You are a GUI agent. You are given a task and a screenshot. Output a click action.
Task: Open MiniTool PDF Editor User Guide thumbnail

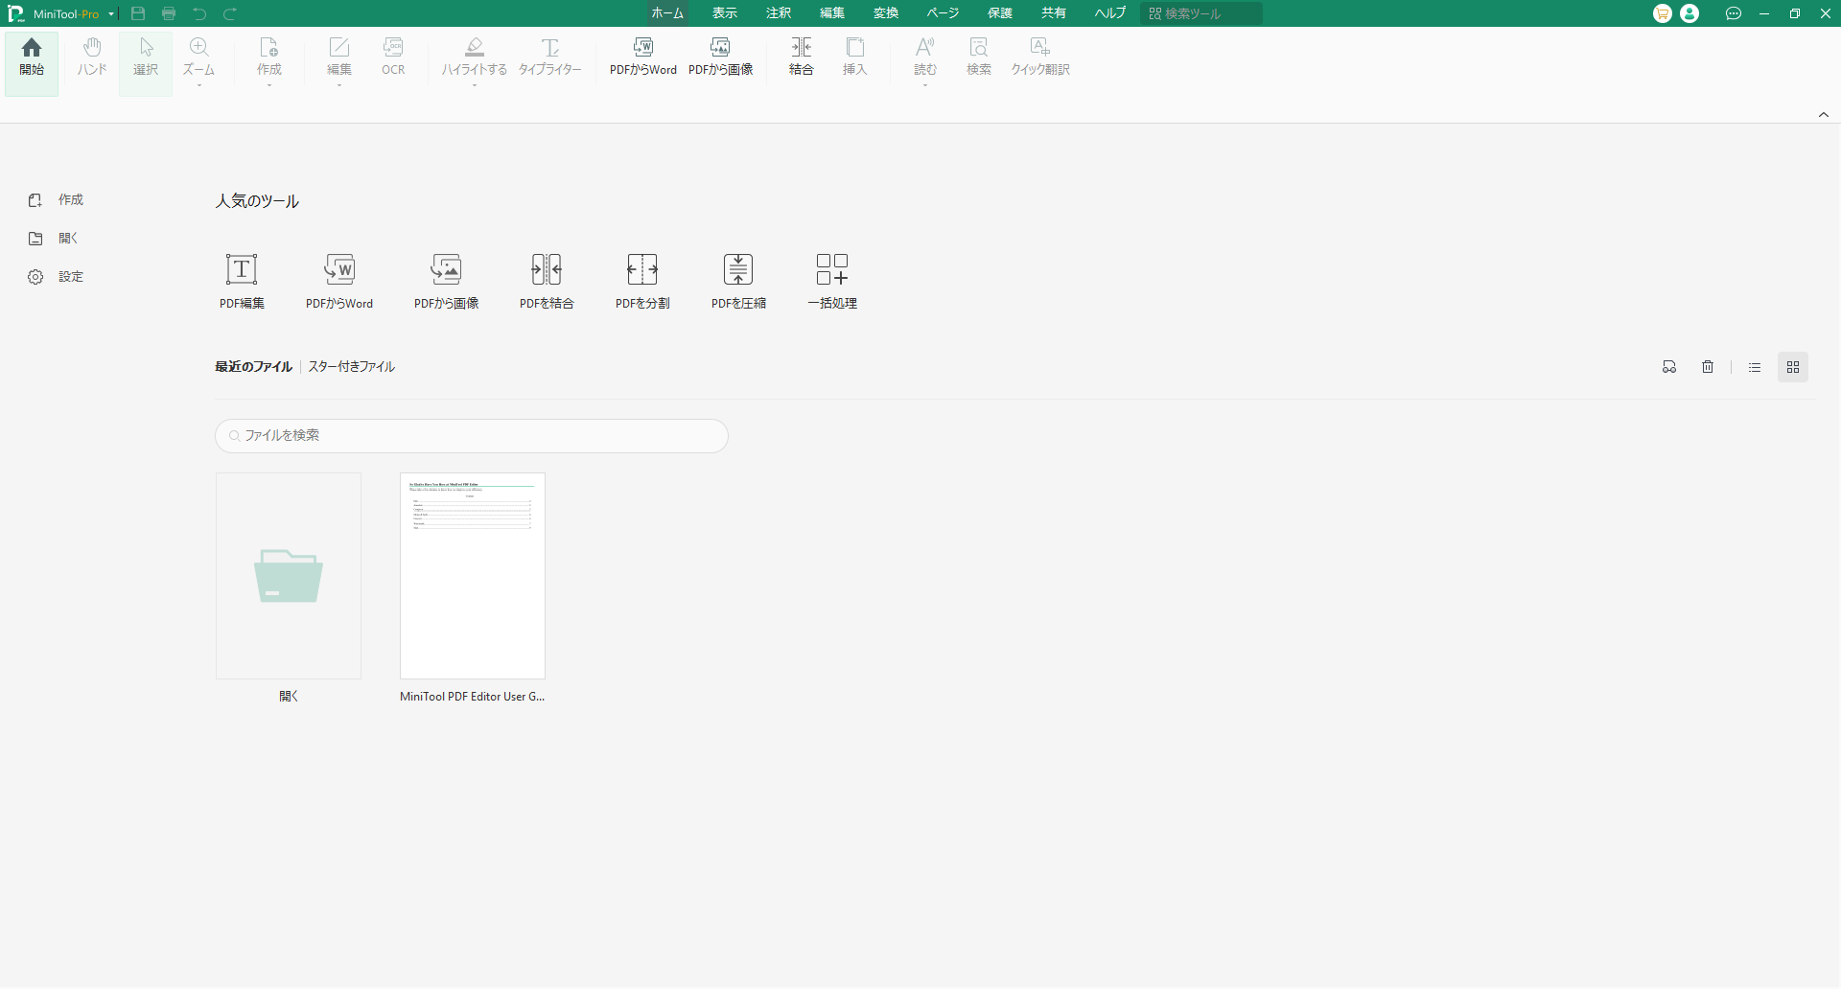click(473, 576)
